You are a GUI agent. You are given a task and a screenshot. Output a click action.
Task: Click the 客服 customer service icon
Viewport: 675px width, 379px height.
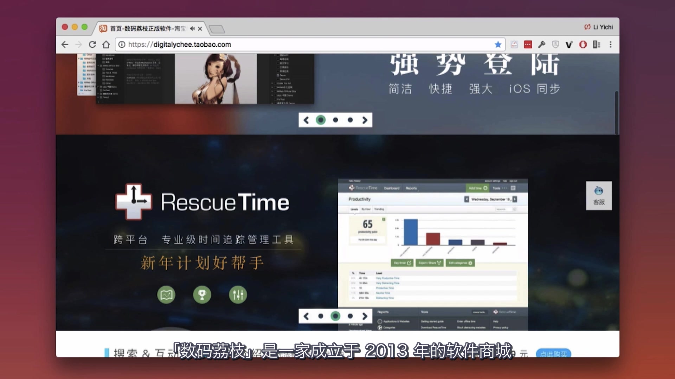(x=598, y=194)
